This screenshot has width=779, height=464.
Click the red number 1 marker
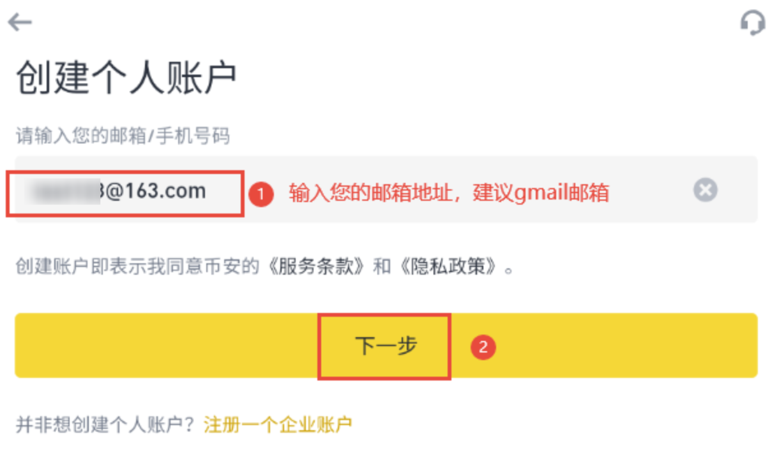(x=261, y=193)
